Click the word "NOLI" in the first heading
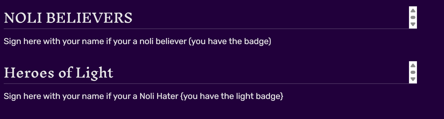 click(23, 18)
